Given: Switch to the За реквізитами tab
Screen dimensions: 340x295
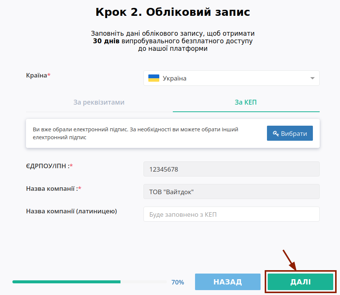Looking at the screenshot, I should [x=99, y=102].
